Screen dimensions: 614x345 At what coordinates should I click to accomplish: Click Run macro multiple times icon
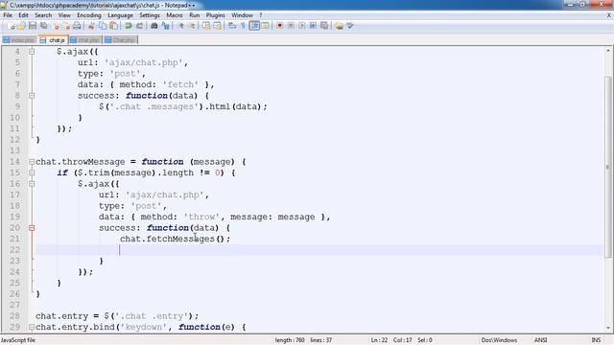[x=313, y=26]
